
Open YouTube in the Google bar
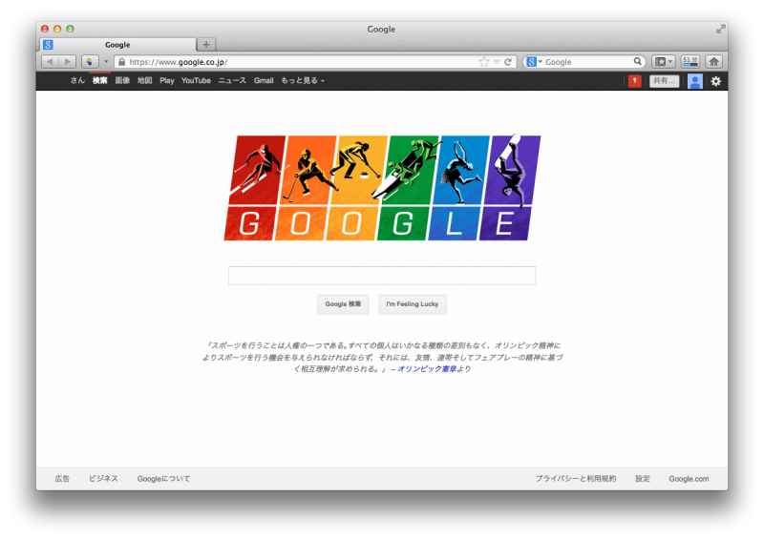click(196, 80)
